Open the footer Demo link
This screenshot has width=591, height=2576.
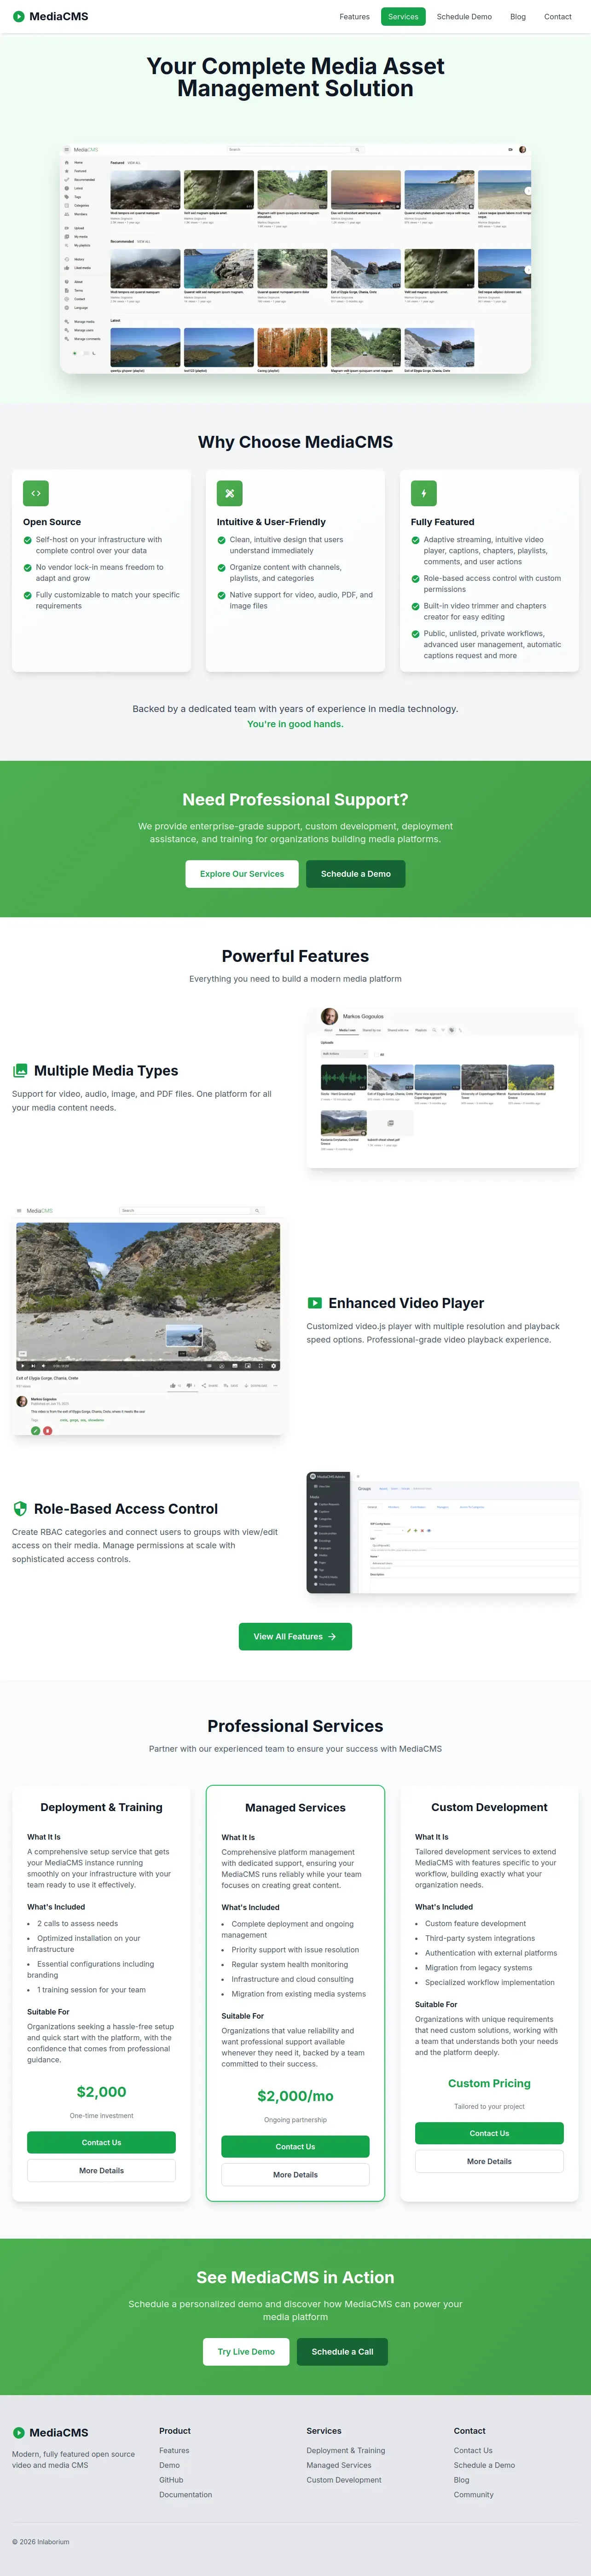(x=169, y=2466)
